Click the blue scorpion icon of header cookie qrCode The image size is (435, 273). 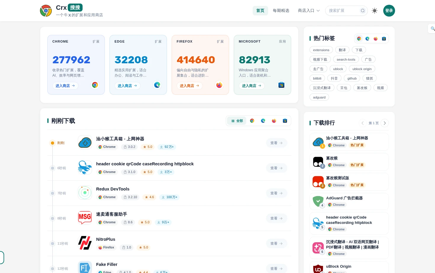coord(85,168)
